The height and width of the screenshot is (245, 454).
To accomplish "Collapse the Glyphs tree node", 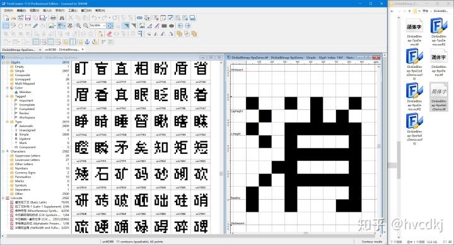I will tap(3, 62).
